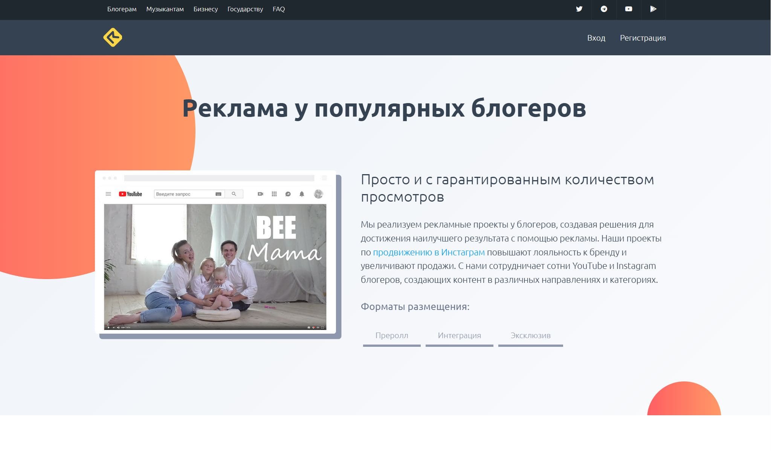Click the Вход login link
This screenshot has height=451, width=771.
tap(596, 38)
